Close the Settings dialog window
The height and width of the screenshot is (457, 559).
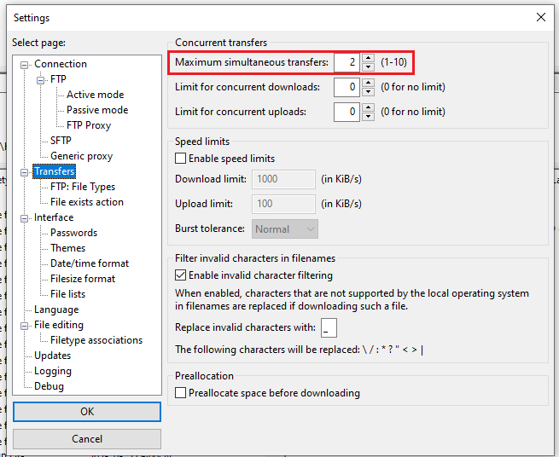point(539,17)
